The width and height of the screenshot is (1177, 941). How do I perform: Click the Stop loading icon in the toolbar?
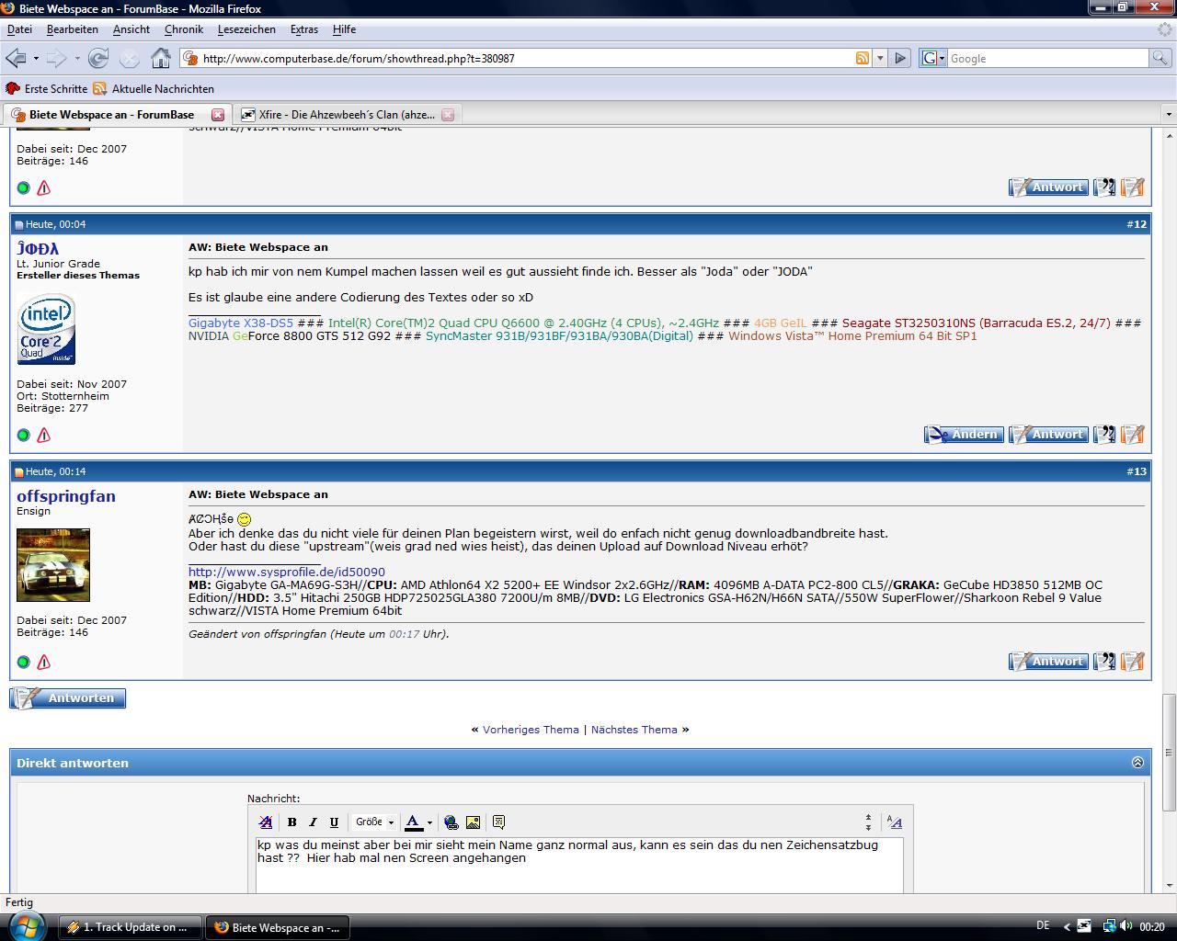coord(130,58)
